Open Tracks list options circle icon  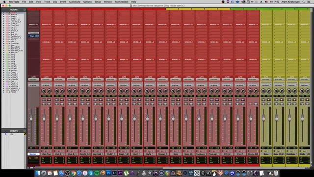click(x=25, y=10)
